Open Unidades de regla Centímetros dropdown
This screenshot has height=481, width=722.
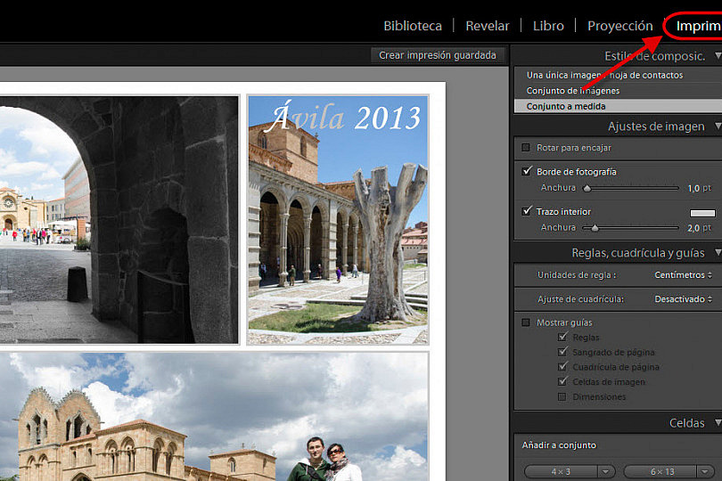pos(683,274)
